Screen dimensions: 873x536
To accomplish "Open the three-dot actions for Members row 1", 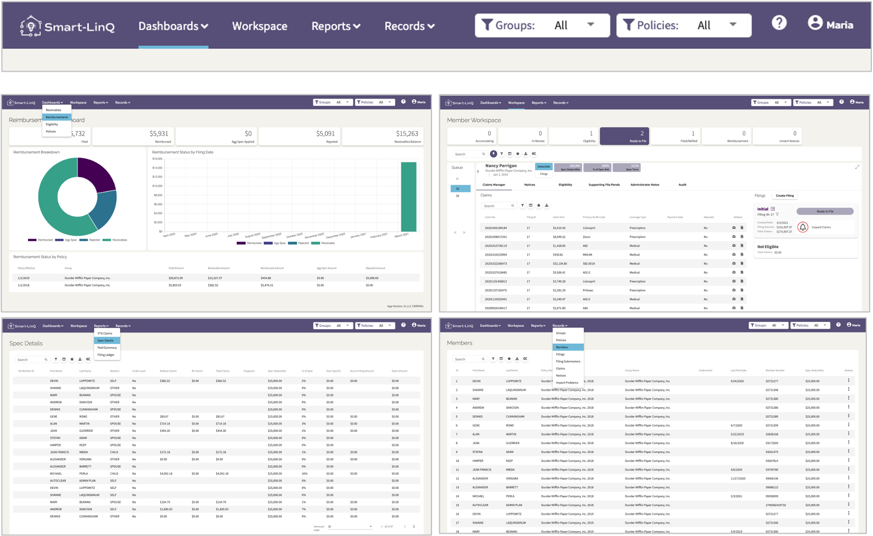I will [x=848, y=381].
